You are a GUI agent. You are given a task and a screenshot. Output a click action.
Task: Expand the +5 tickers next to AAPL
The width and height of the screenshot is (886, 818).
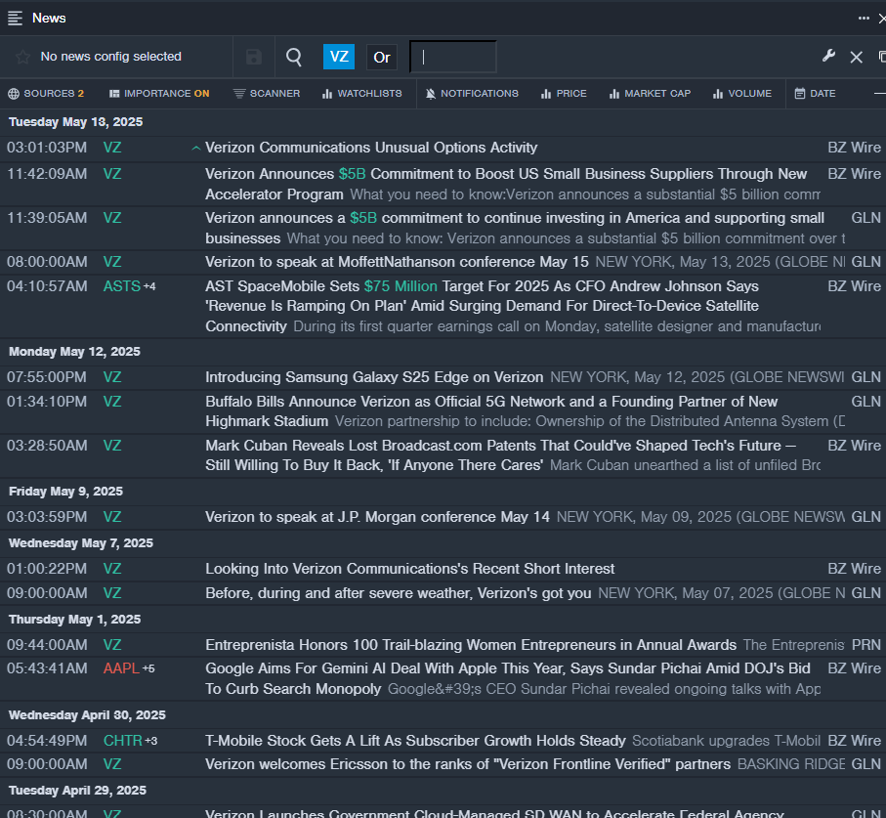[x=148, y=668]
